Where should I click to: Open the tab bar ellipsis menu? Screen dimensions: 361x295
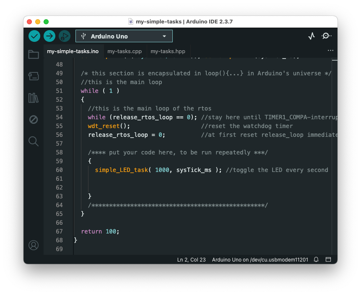pos(330,51)
